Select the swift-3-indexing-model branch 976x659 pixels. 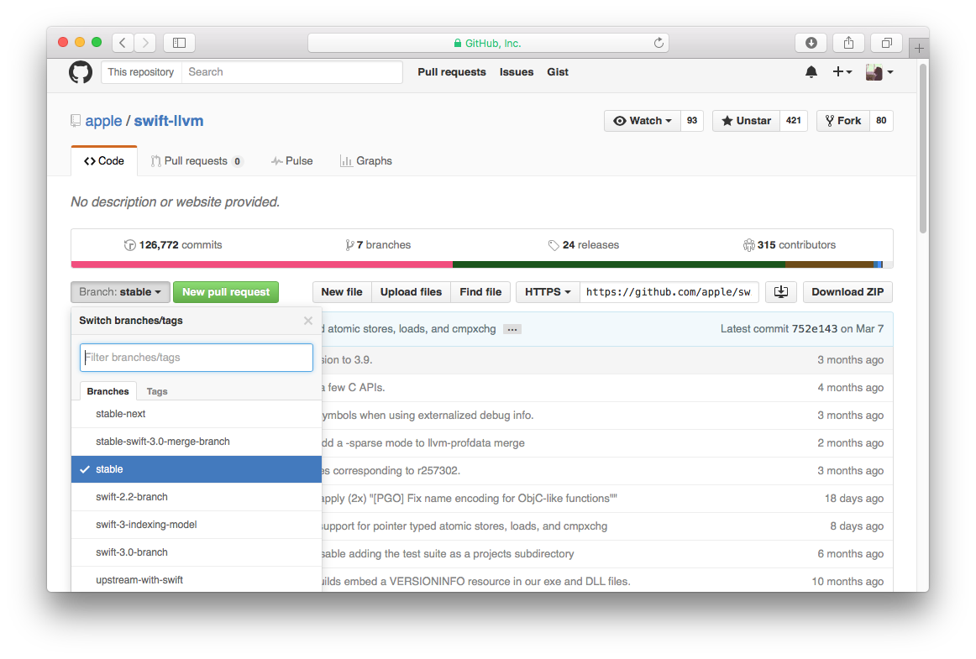(x=196, y=525)
